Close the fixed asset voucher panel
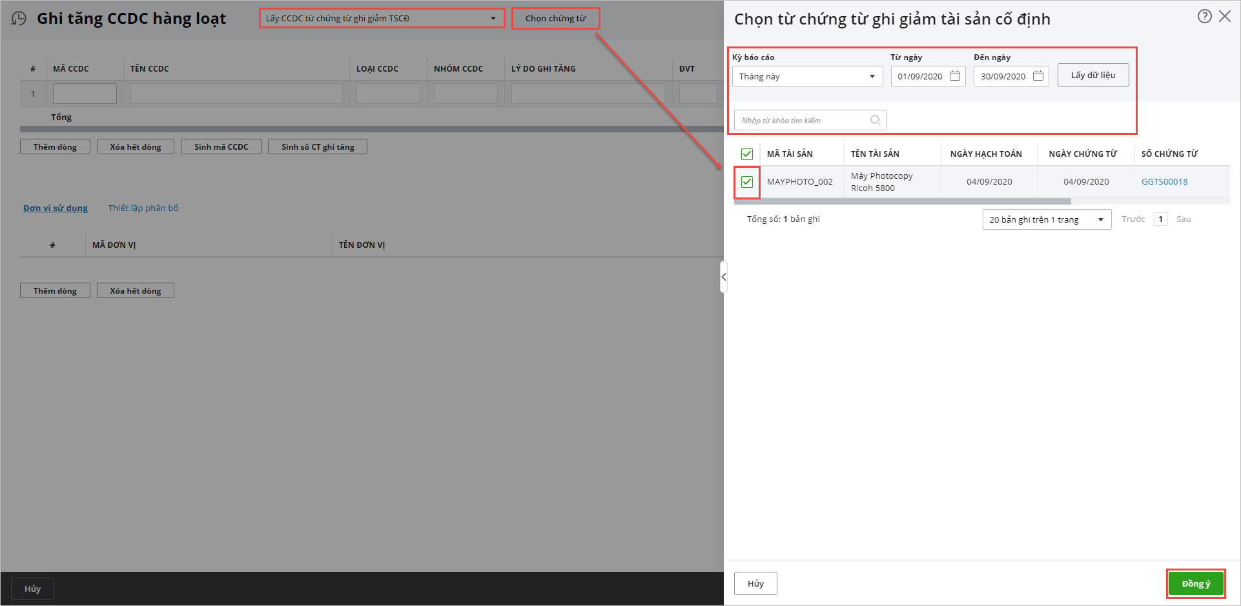 pos(1225,17)
